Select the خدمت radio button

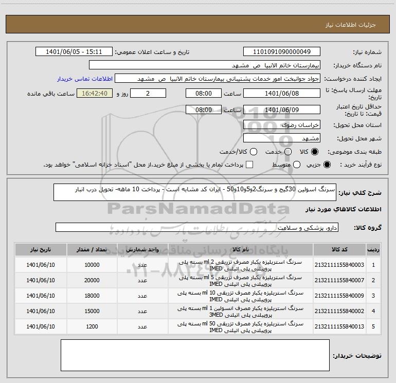pyautogui.click(x=288, y=152)
